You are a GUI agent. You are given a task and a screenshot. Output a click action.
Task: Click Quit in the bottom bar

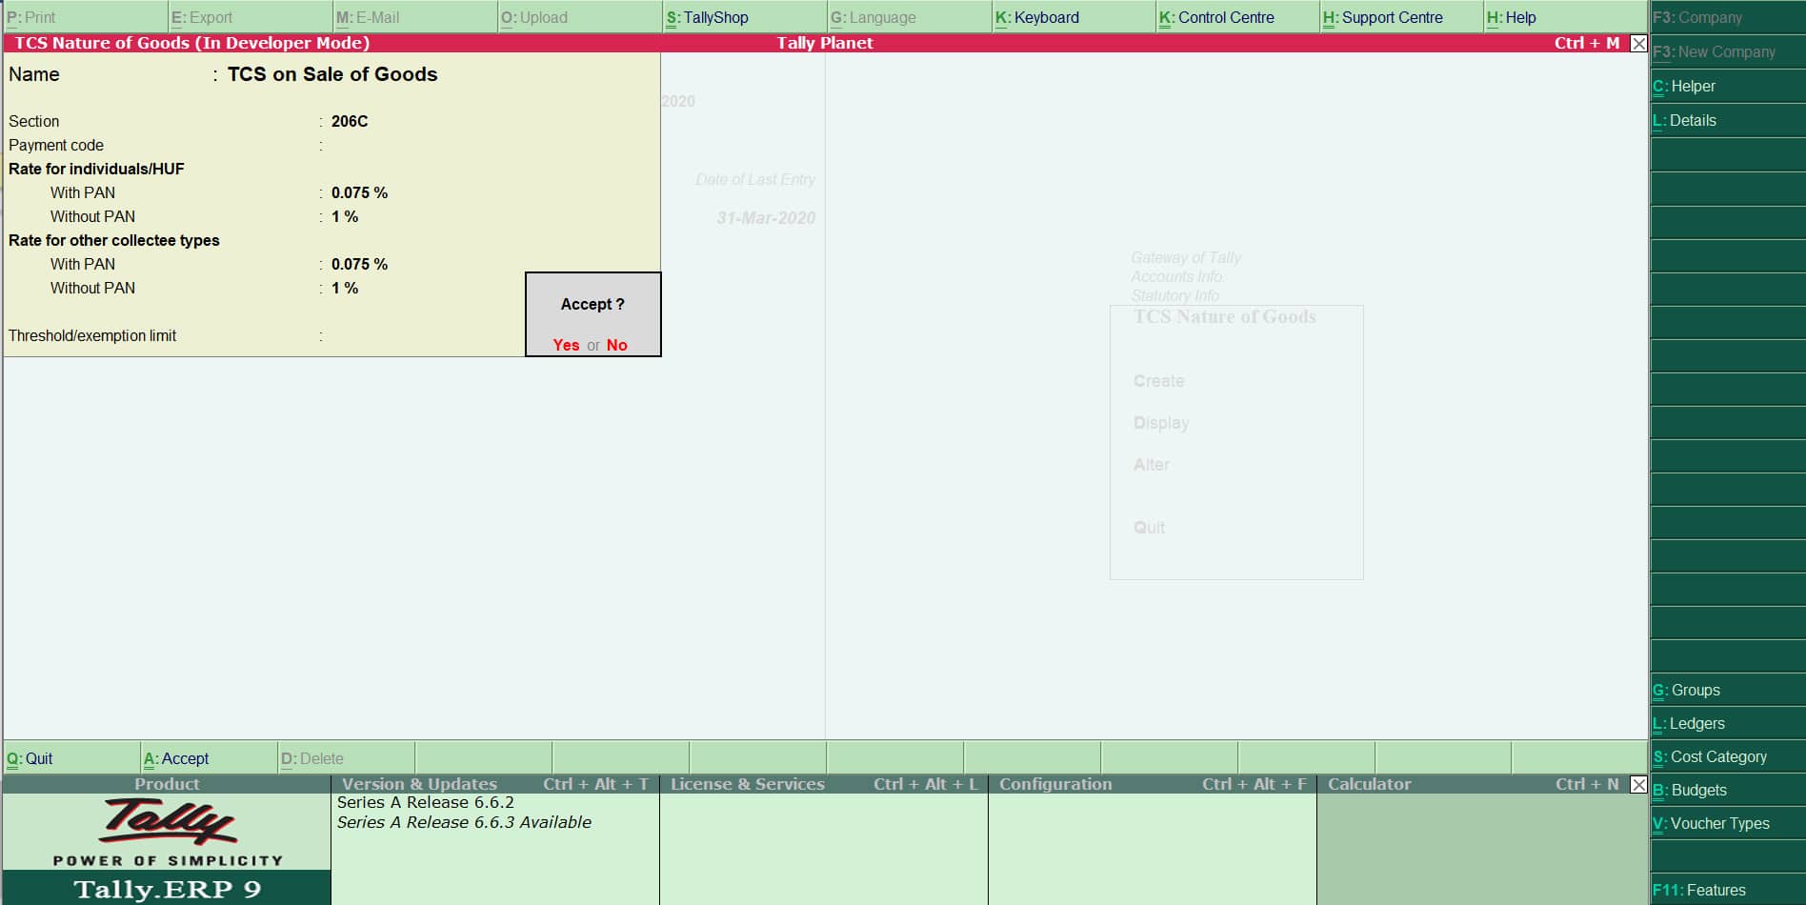[71, 758]
